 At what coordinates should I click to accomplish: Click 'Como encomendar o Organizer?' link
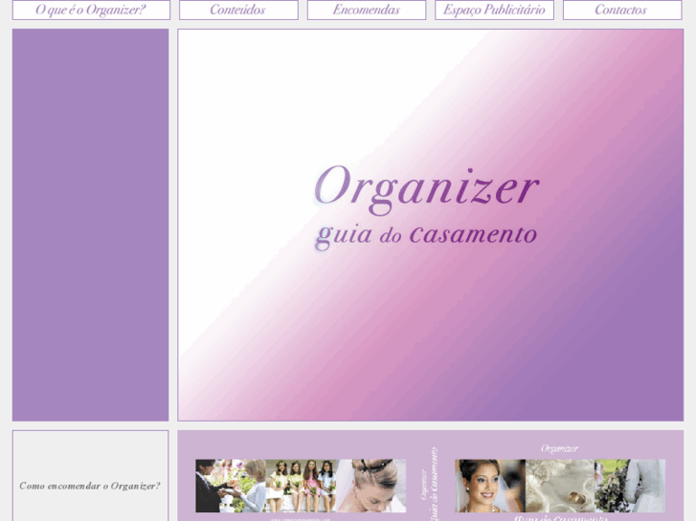pyautogui.click(x=90, y=486)
